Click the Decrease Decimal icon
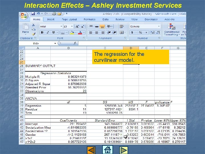This screenshot has height=154, width=205. [158, 33]
